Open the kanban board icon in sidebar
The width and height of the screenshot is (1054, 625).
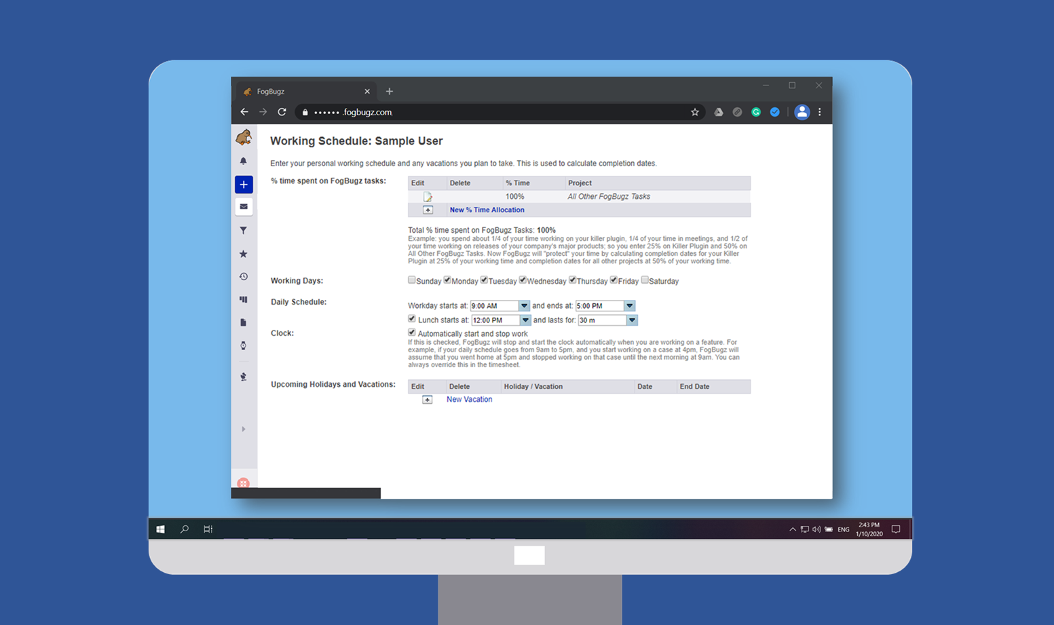(x=244, y=299)
